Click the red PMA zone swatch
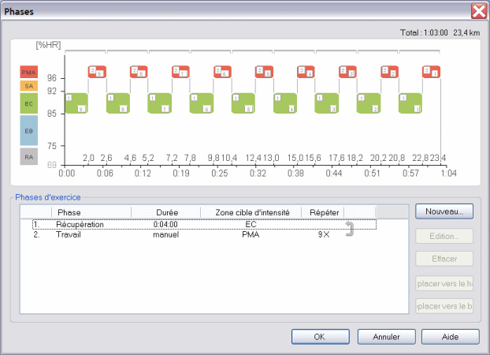Screen dimensions: 490x355 click(x=28, y=72)
